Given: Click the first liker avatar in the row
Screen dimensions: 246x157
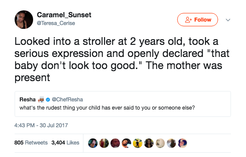Looking at the screenshot, I should pyautogui.click(x=93, y=143).
